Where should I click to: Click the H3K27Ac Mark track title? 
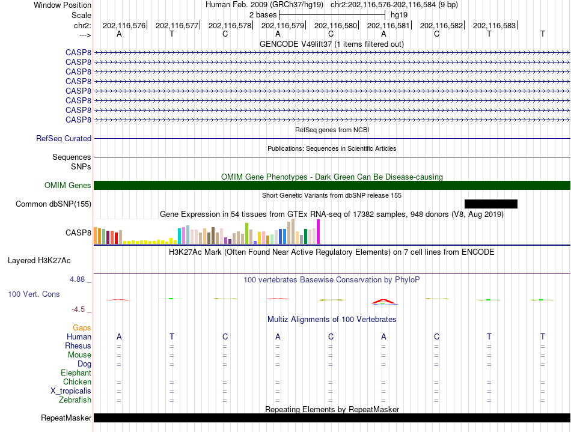(331, 252)
